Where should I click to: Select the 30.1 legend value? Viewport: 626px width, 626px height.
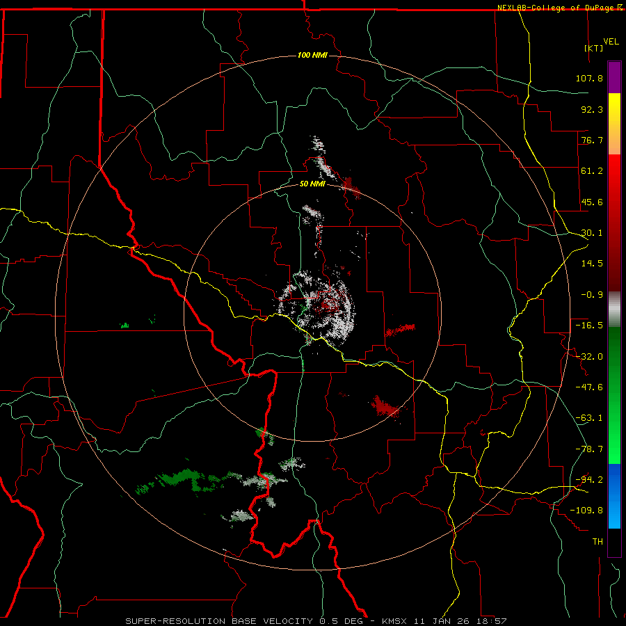[592, 233]
